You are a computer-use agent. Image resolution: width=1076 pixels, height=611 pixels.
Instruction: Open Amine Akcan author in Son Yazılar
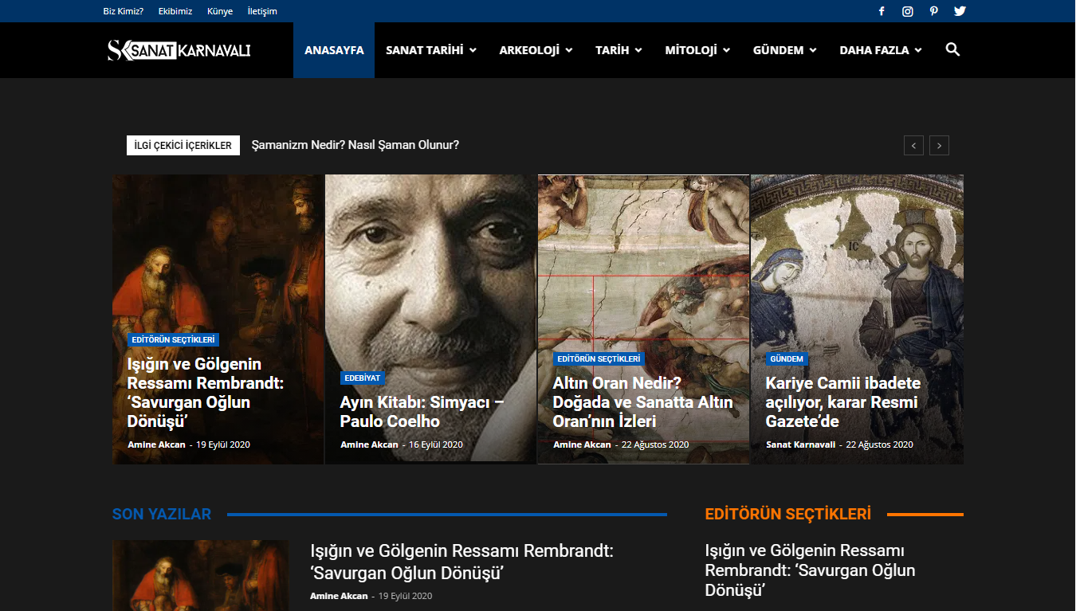pos(339,596)
